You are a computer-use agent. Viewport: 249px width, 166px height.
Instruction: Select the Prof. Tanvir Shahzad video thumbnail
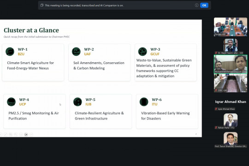coord(231,139)
